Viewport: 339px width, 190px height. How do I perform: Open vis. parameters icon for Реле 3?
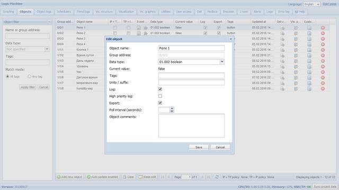[x=296, y=39]
